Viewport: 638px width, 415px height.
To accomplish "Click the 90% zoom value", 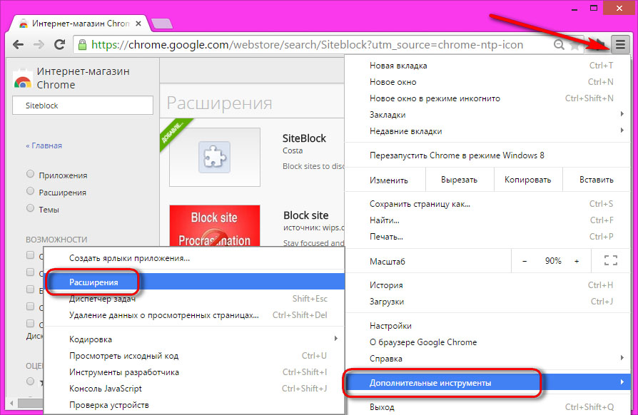I will click(553, 261).
